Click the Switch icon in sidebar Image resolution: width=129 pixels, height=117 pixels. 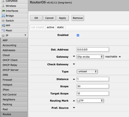[3, 21]
